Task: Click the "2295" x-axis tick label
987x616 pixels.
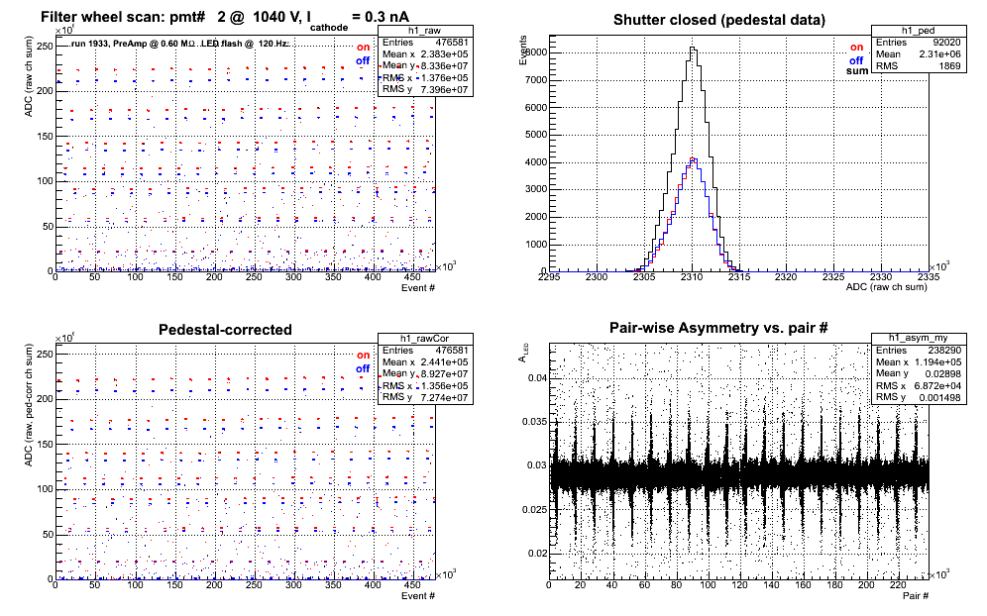Action: (550, 276)
